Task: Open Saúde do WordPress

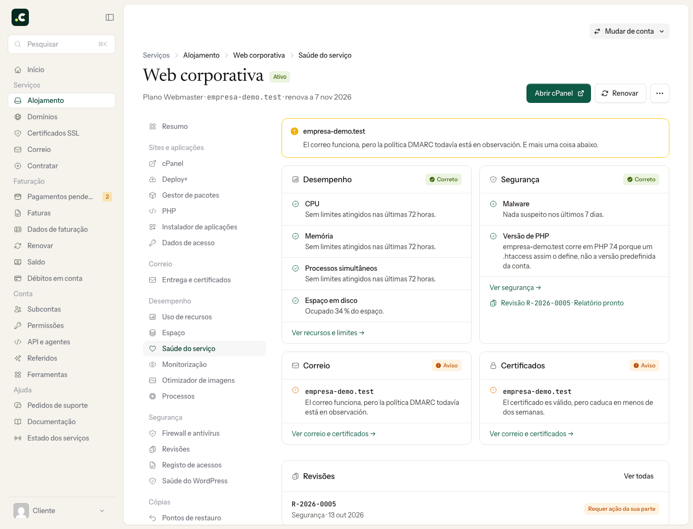Action: 205,481
